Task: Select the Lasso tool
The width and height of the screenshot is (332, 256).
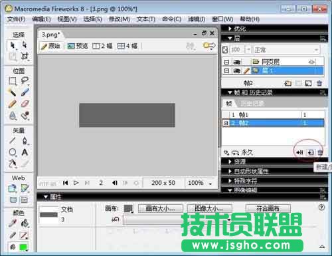Action: (25, 80)
